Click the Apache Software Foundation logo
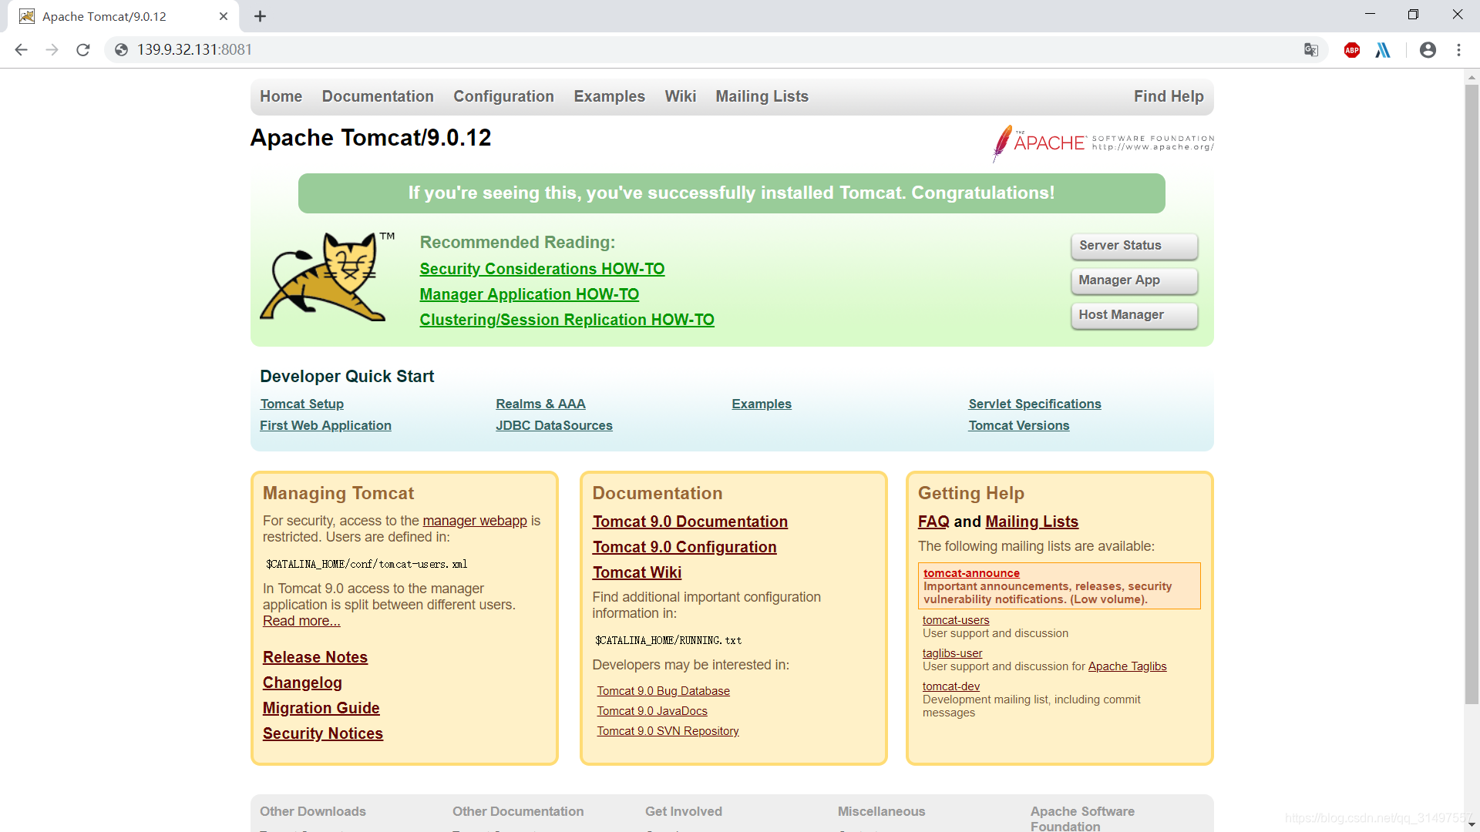 [x=1103, y=143]
